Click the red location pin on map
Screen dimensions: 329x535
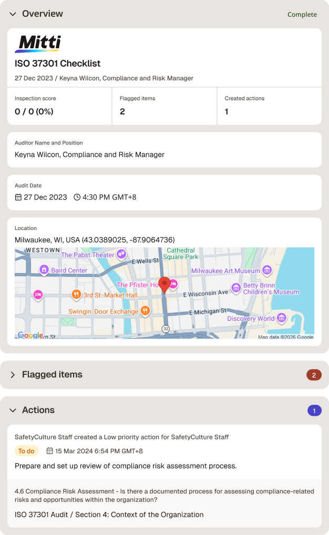pos(164,285)
